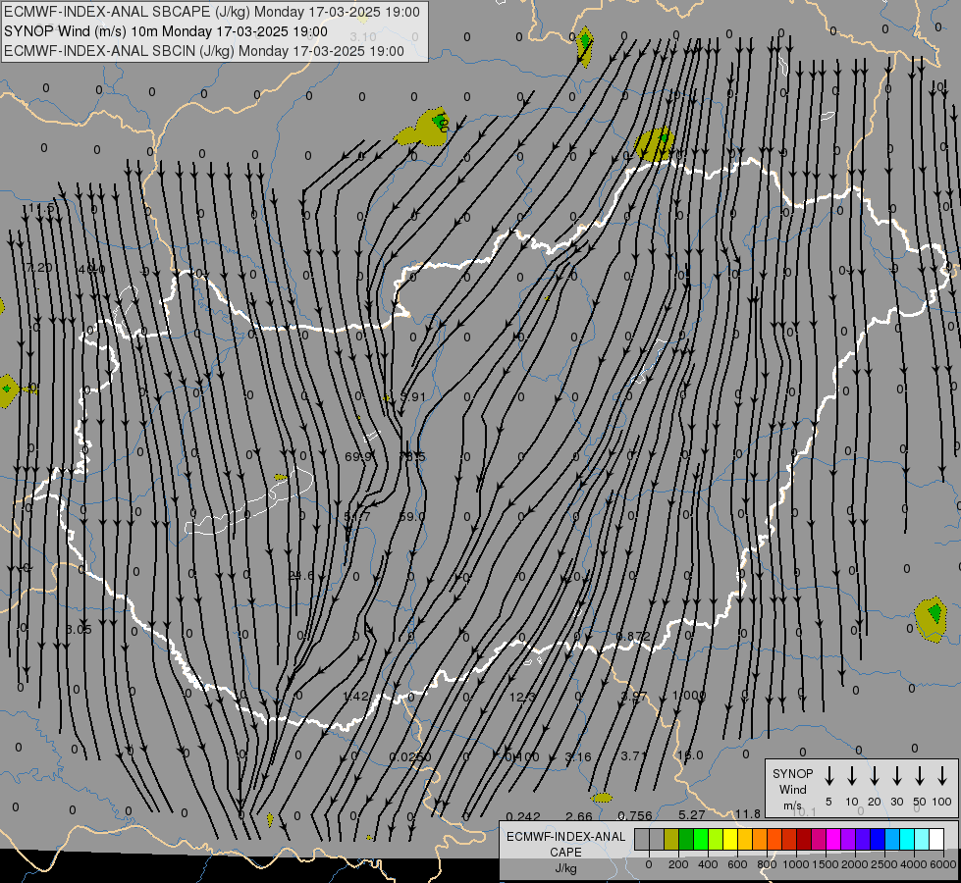This screenshot has width=961, height=883.
Task: Click the map value '69.9'
Action: click(358, 456)
